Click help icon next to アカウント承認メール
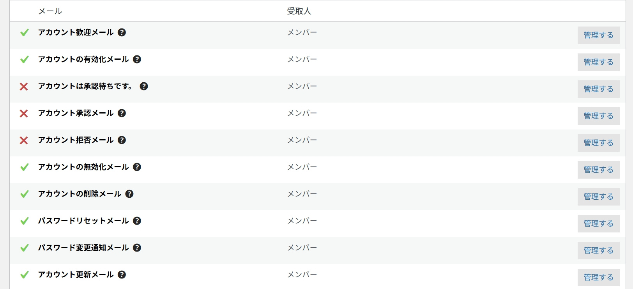The height and width of the screenshot is (289, 633). [122, 113]
